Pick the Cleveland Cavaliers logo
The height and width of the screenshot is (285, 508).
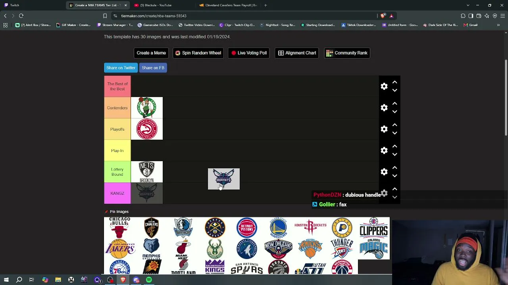click(152, 228)
